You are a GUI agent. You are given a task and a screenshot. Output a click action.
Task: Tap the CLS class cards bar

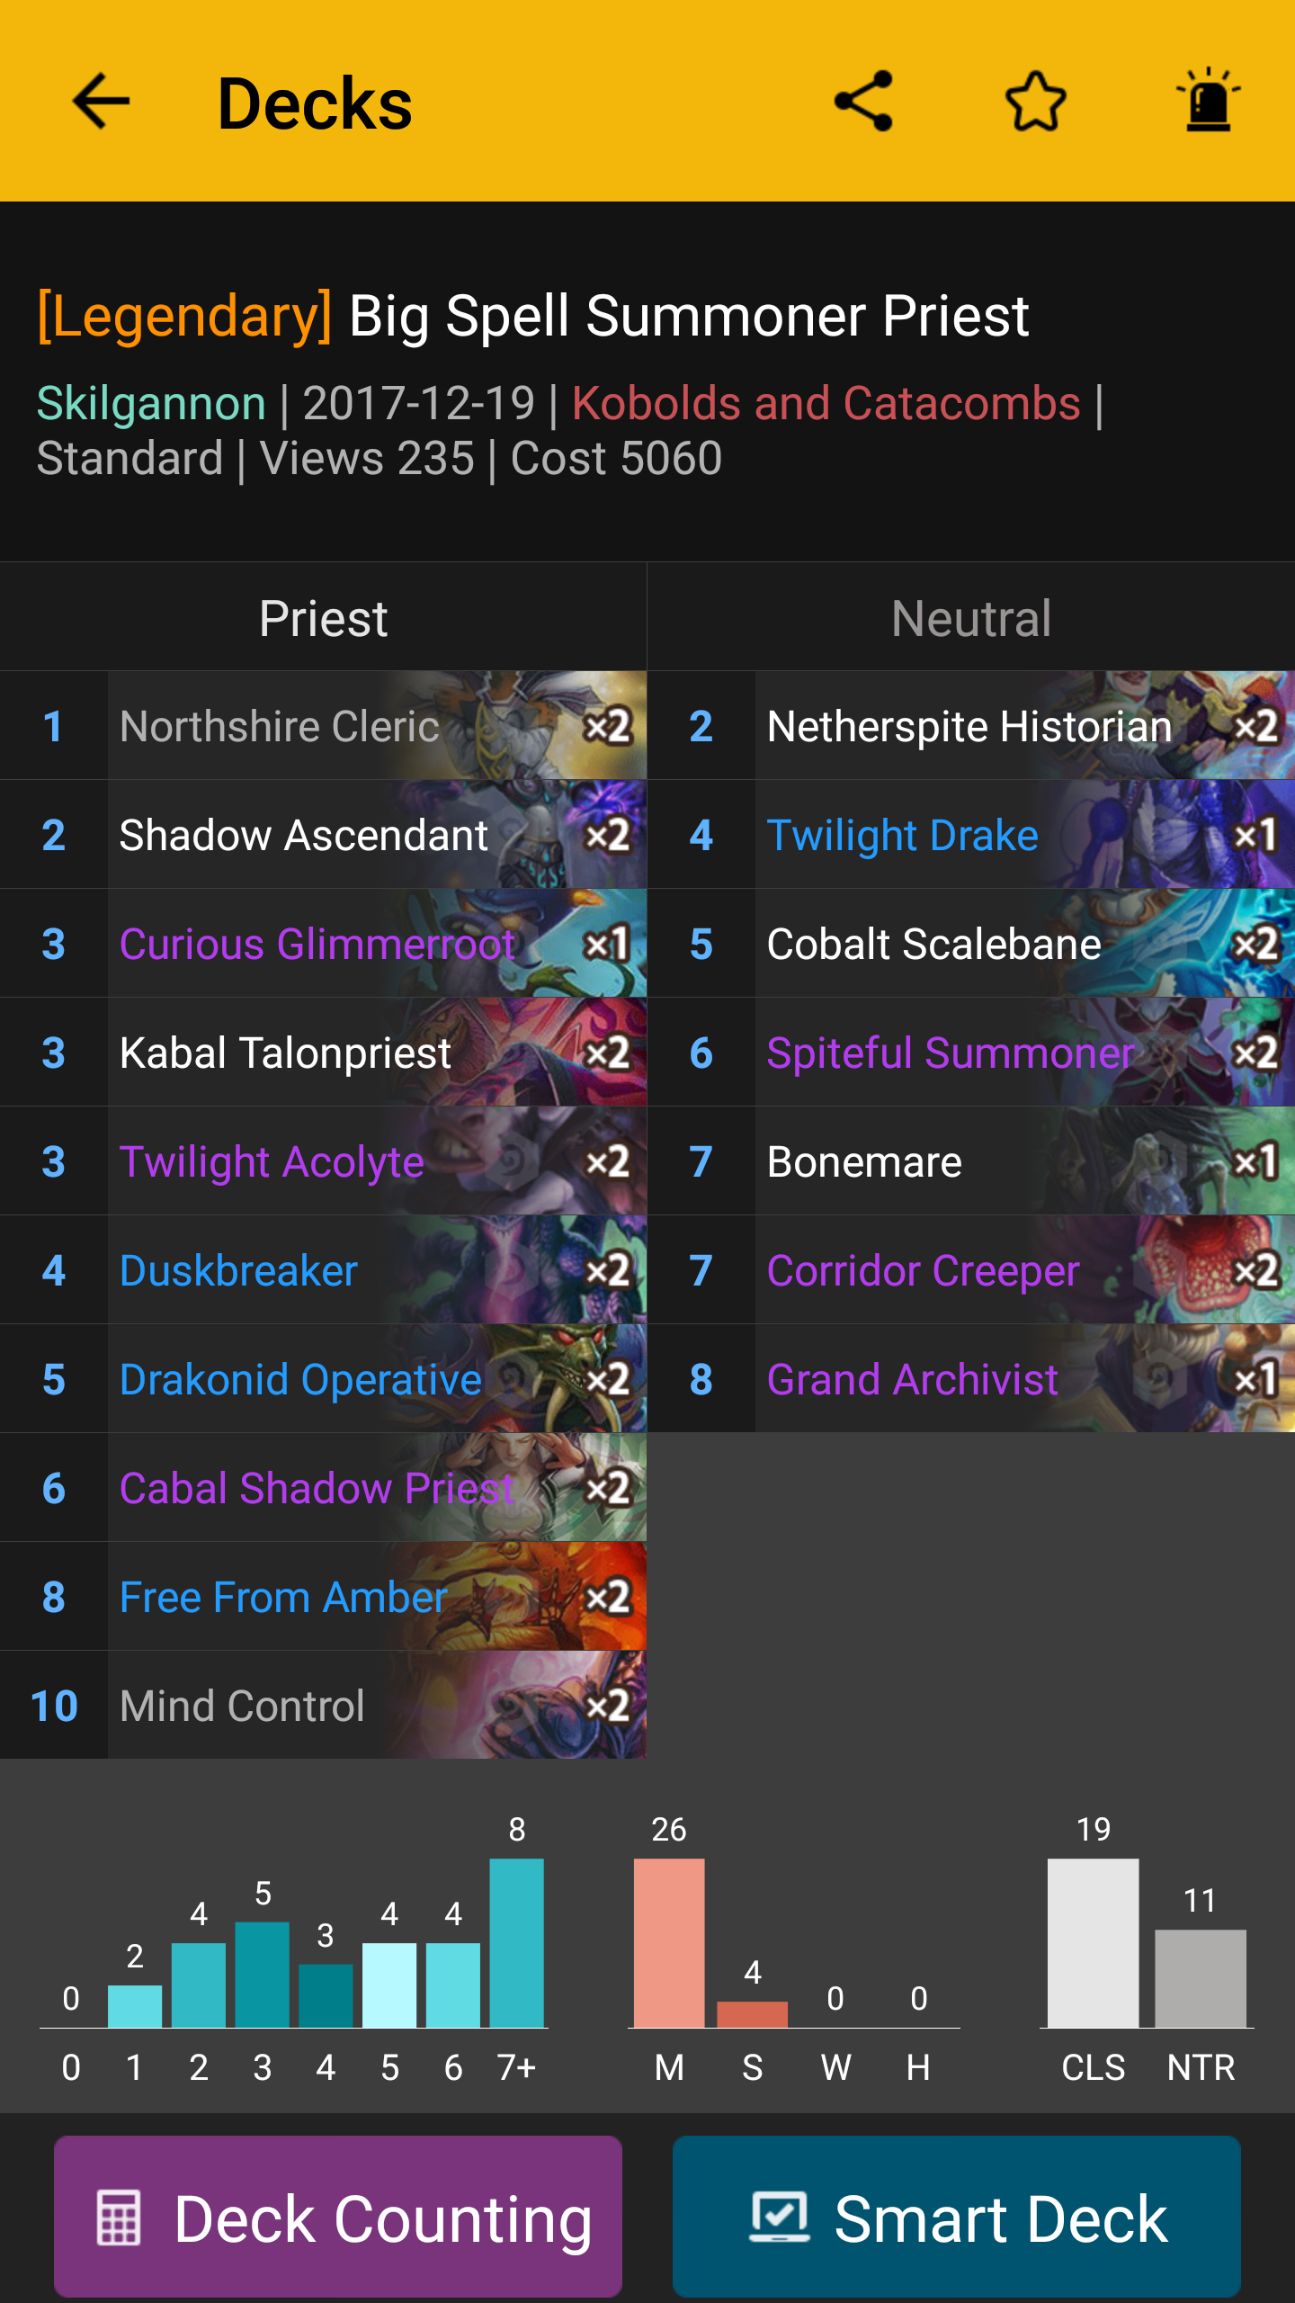[1093, 1942]
